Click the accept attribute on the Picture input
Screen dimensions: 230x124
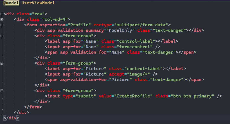click(x=117, y=74)
